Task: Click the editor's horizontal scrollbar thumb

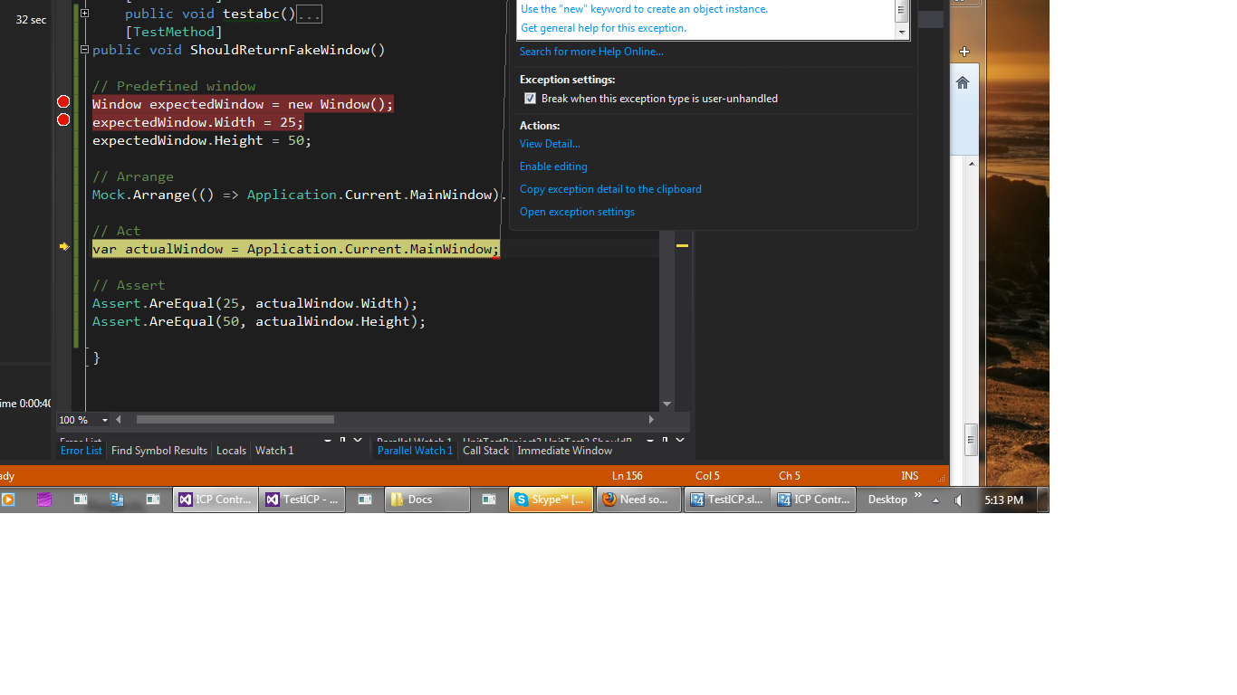Action: coord(235,420)
